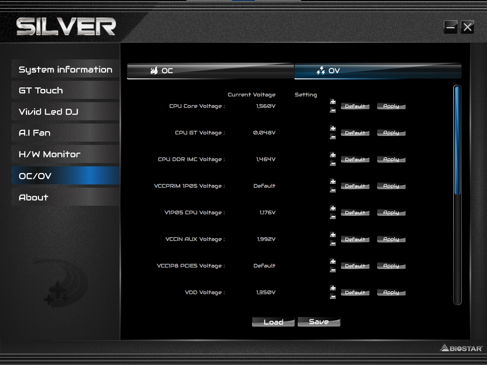Increase V1P05 CPU Voltage plus icon
487x365 pixels.
click(333, 208)
